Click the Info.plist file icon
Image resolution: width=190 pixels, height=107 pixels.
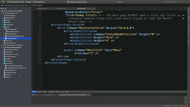[5, 75]
